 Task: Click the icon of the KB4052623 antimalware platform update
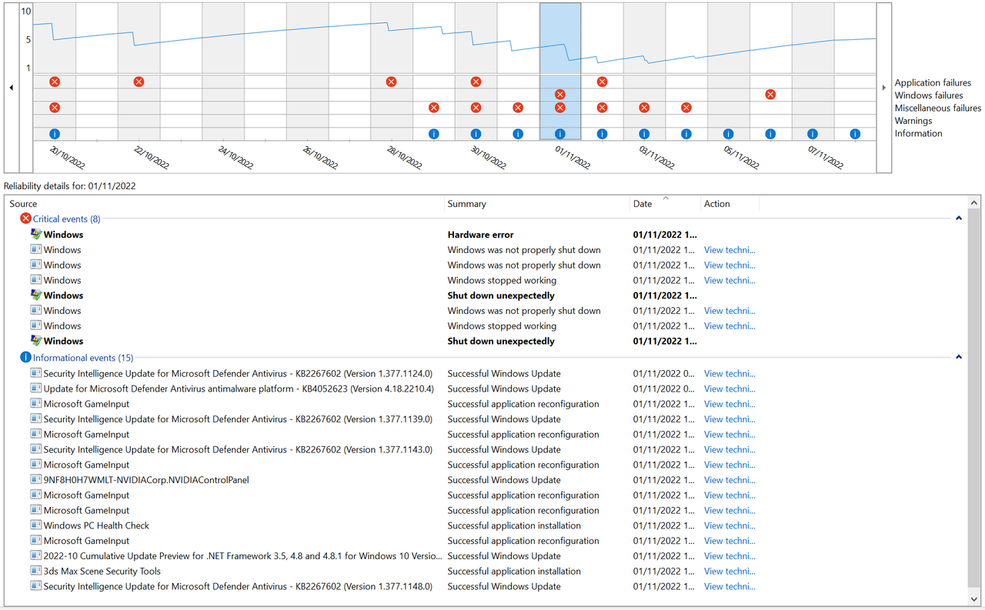point(35,388)
